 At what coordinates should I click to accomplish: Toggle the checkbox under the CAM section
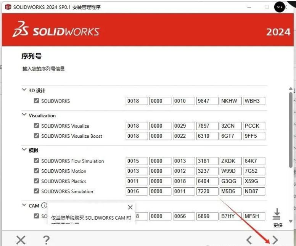point(36,216)
